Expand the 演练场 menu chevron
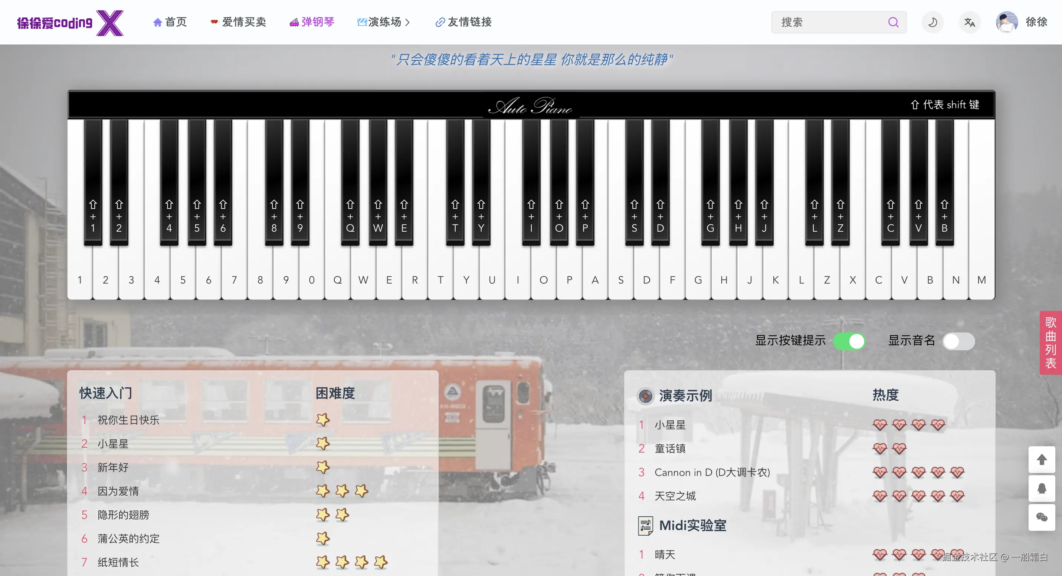This screenshot has height=576, width=1062. (407, 22)
